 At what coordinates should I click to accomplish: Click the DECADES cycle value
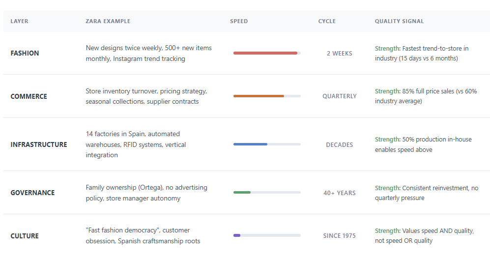pyautogui.click(x=340, y=144)
